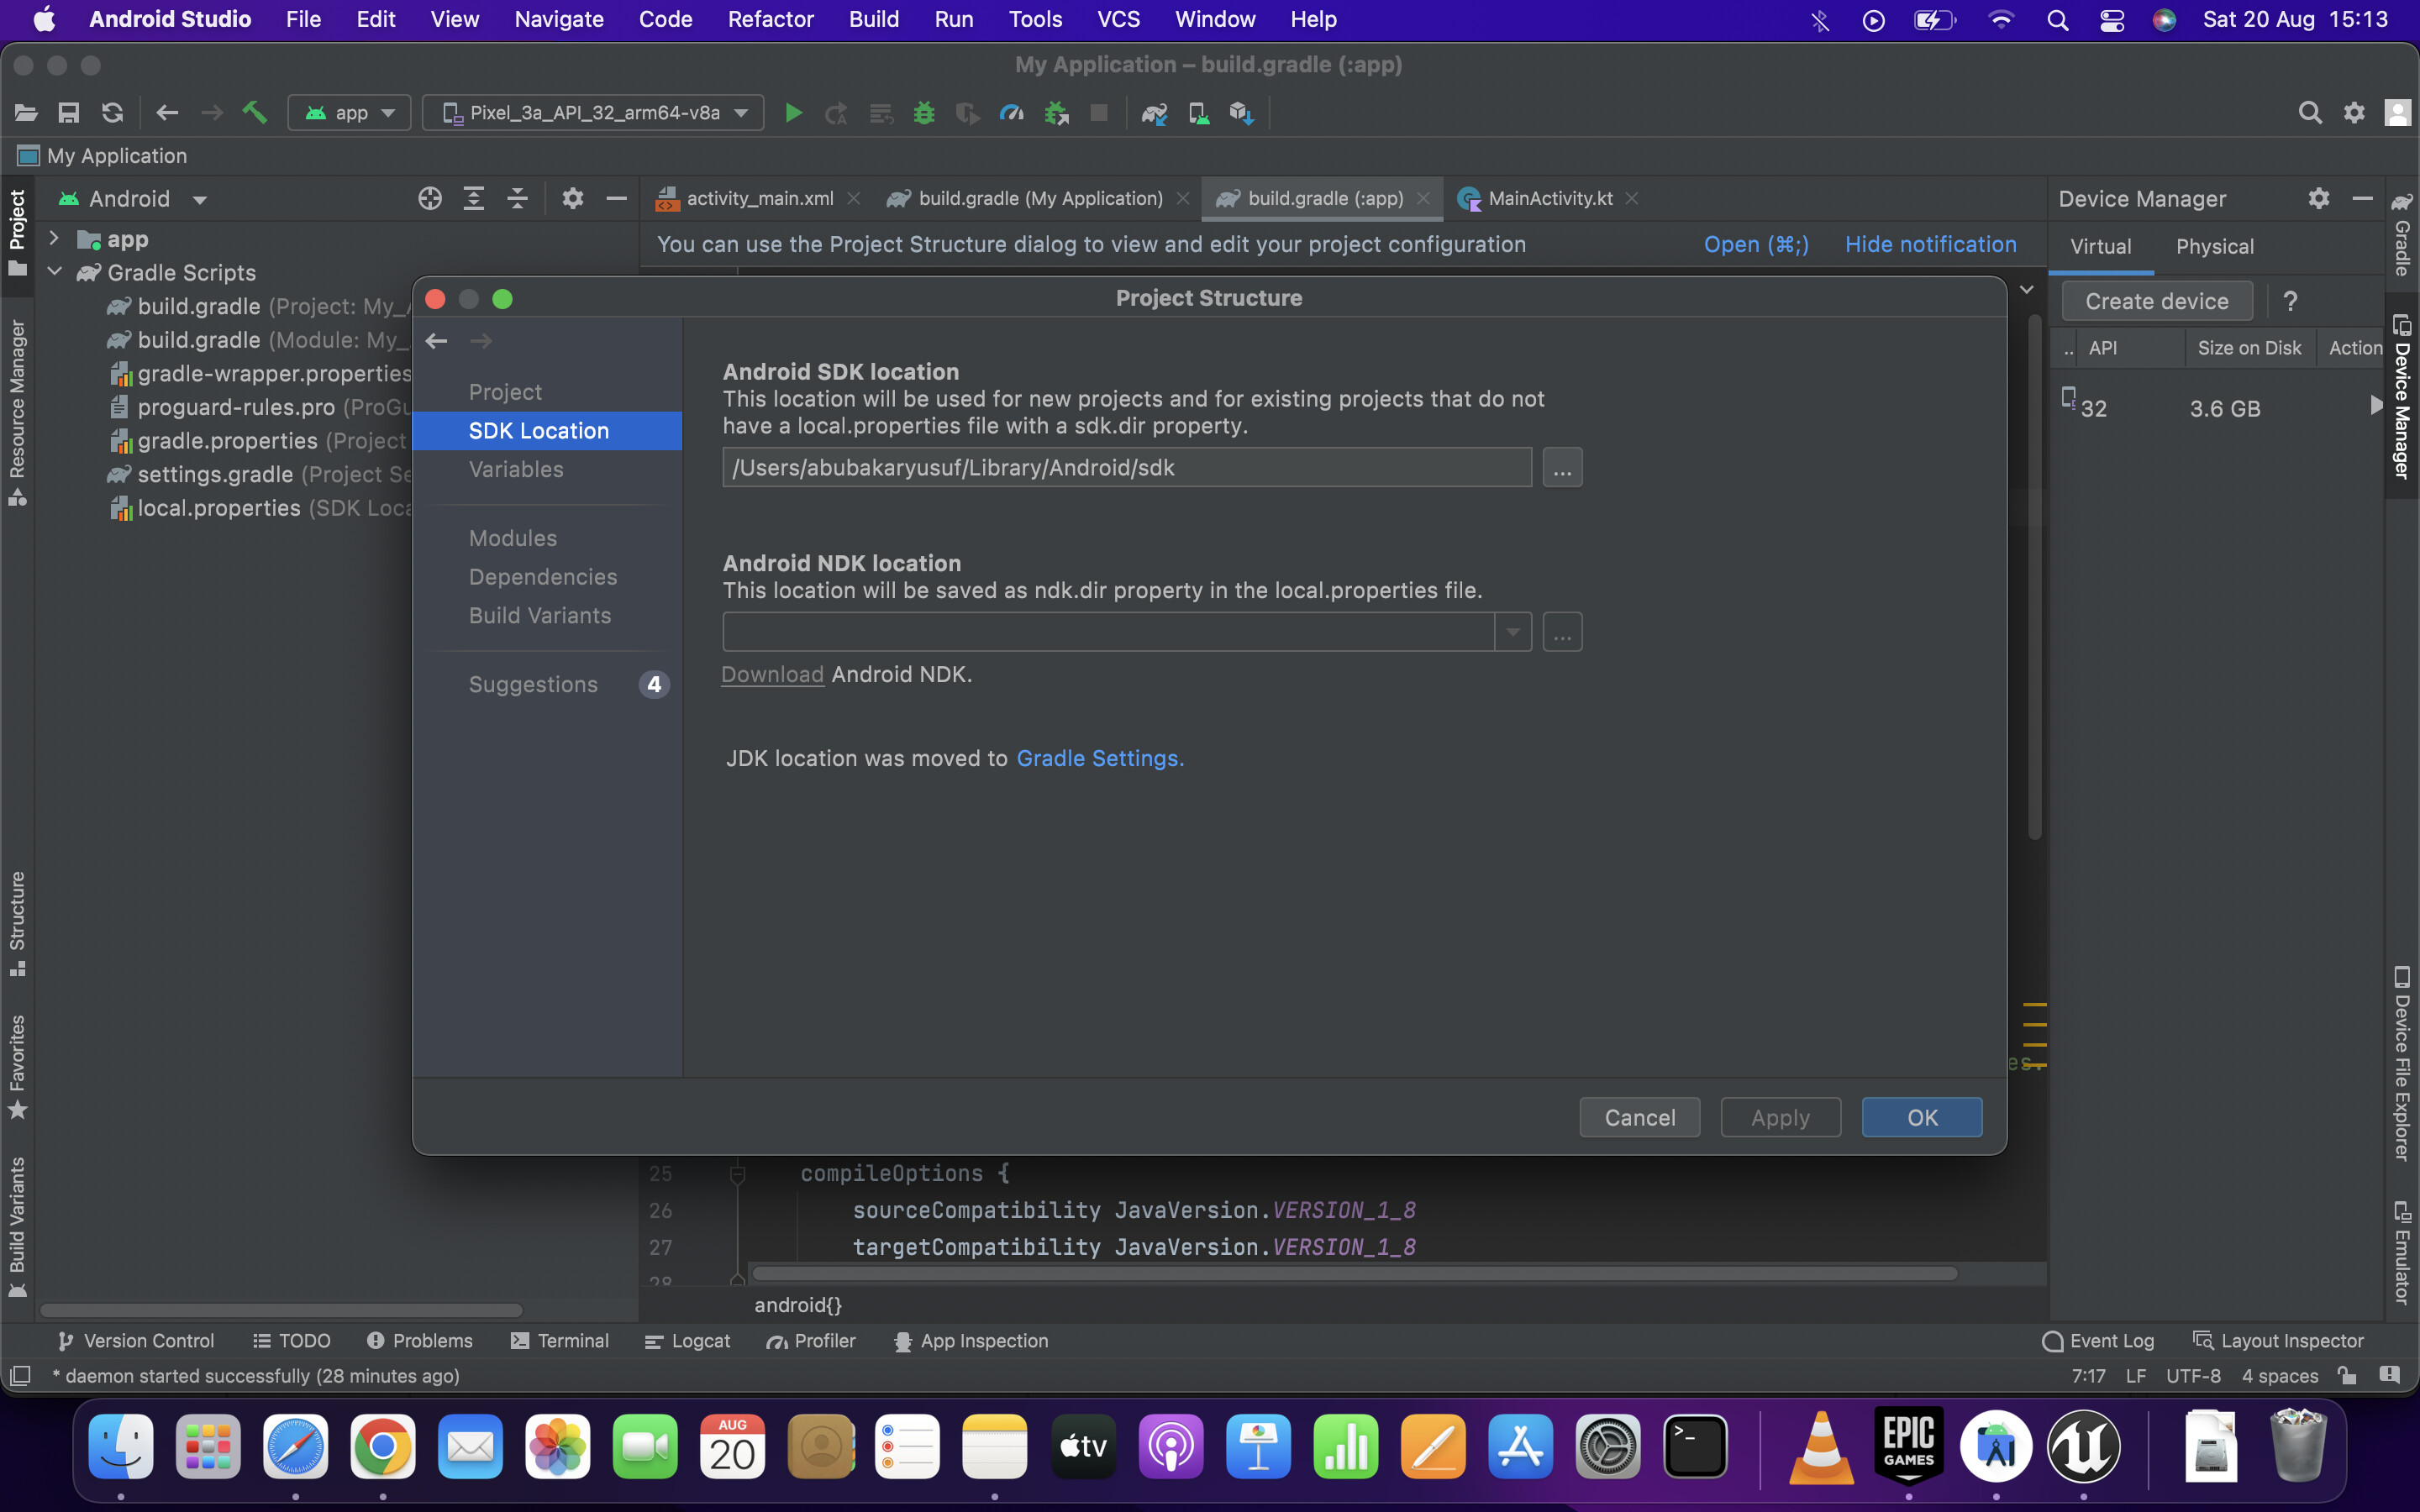The height and width of the screenshot is (1512, 2420).
Task: Open the SDK Manager toolbar icon
Action: click(1241, 113)
